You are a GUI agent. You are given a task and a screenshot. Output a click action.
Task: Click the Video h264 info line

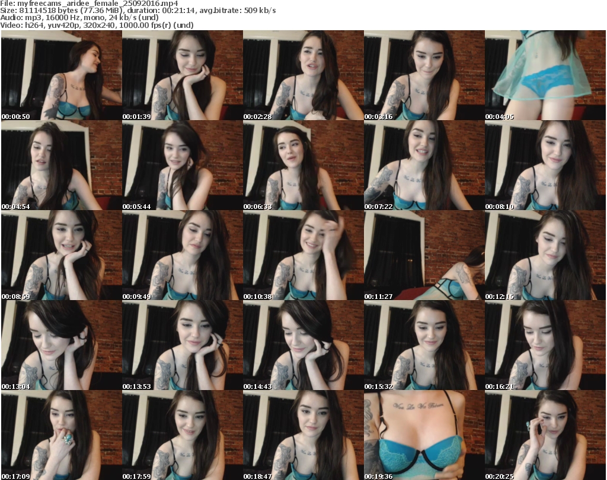[97, 25]
